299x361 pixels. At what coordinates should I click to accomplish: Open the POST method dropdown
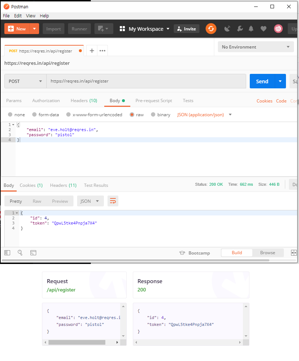25,81
